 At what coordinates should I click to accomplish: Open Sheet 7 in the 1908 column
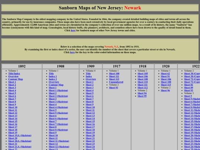53,121
